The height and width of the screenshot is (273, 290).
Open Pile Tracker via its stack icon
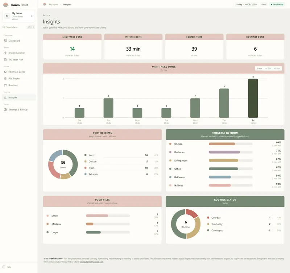click(x=5, y=79)
